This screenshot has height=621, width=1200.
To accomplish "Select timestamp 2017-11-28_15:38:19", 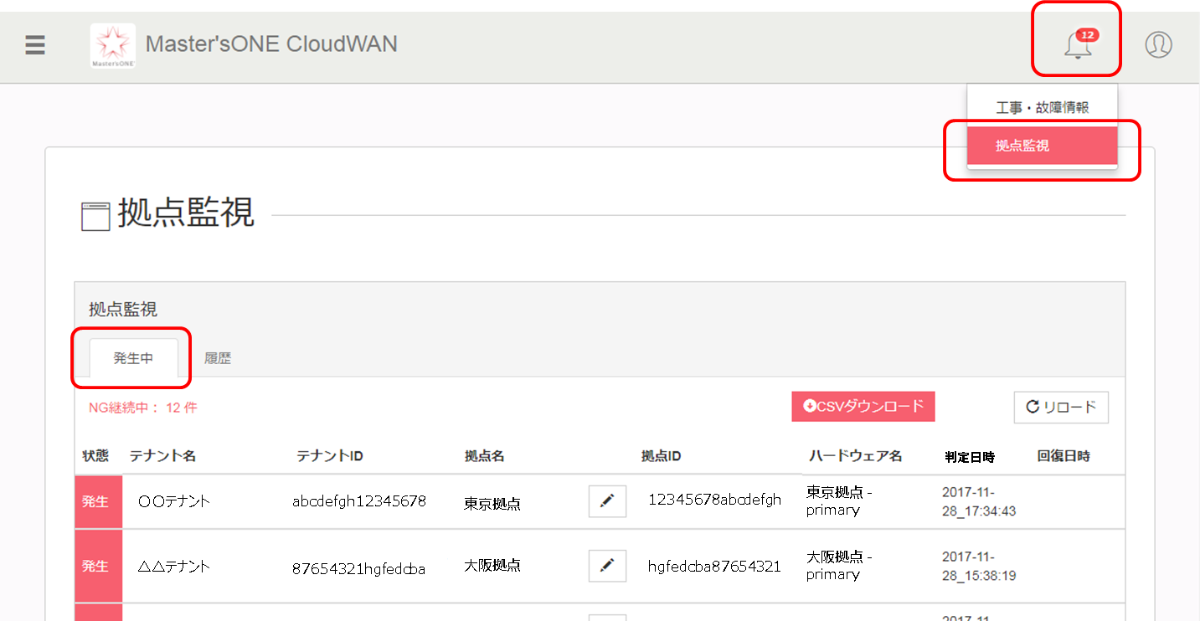I will click(x=979, y=565).
